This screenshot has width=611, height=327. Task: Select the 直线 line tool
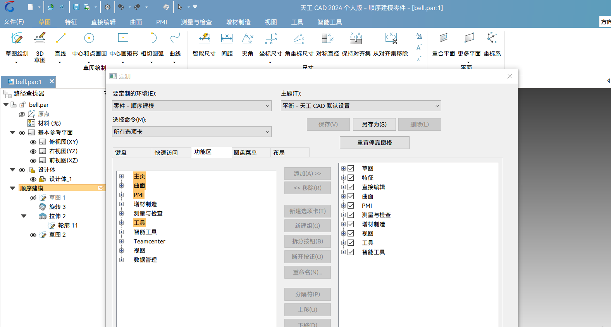click(60, 38)
